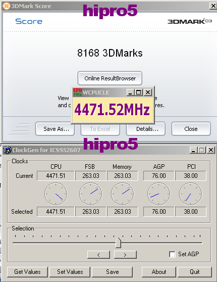Click the WCPUCLK CPU MHz icon
Image resolution: width=217 pixels, height=282 pixels.
click(78, 92)
